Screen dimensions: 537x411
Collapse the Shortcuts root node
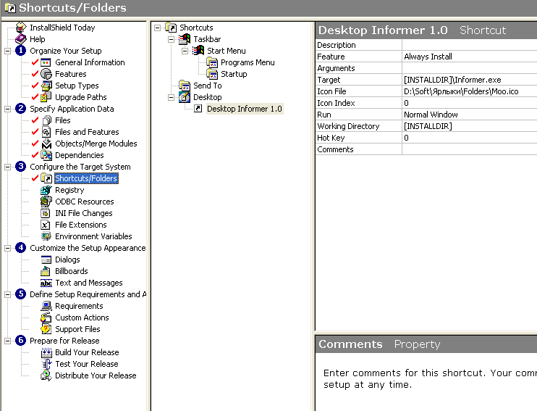pyautogui.click(x=157, y=28)
